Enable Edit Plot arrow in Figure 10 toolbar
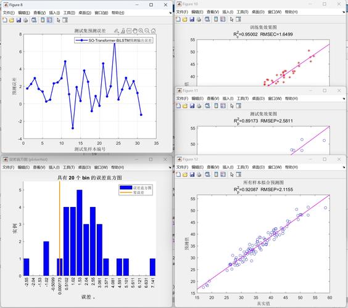348x308 pixels. click(231, 19)
